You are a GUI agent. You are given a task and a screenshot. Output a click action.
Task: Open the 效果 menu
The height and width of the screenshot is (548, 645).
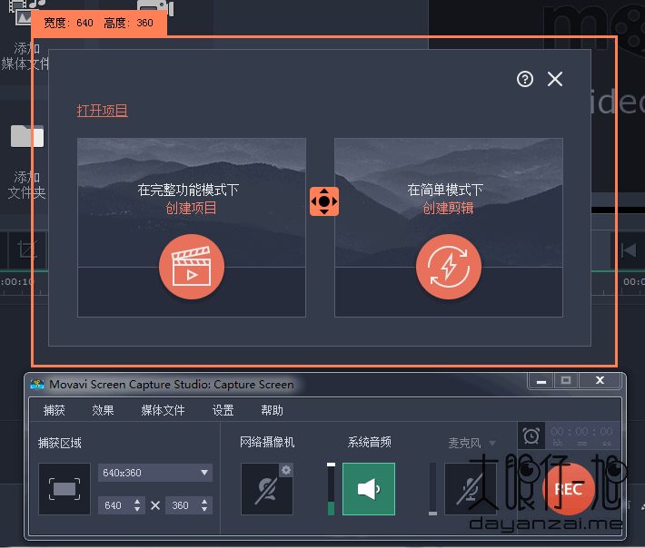(103, 410)
